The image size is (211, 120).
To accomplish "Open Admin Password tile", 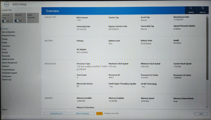I will [x=33, y=18].
